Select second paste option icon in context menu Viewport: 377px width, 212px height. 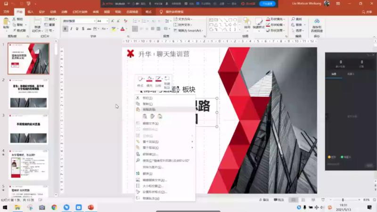pos(152,116)
